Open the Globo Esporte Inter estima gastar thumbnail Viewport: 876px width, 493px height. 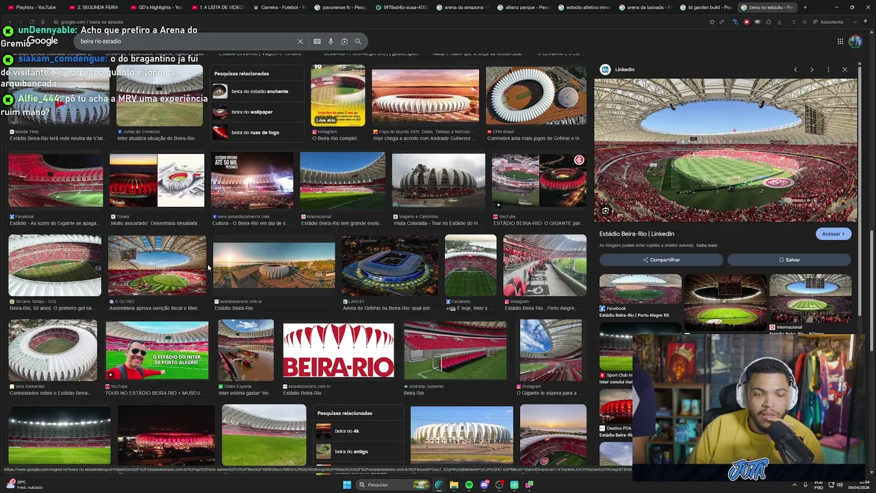246,350
